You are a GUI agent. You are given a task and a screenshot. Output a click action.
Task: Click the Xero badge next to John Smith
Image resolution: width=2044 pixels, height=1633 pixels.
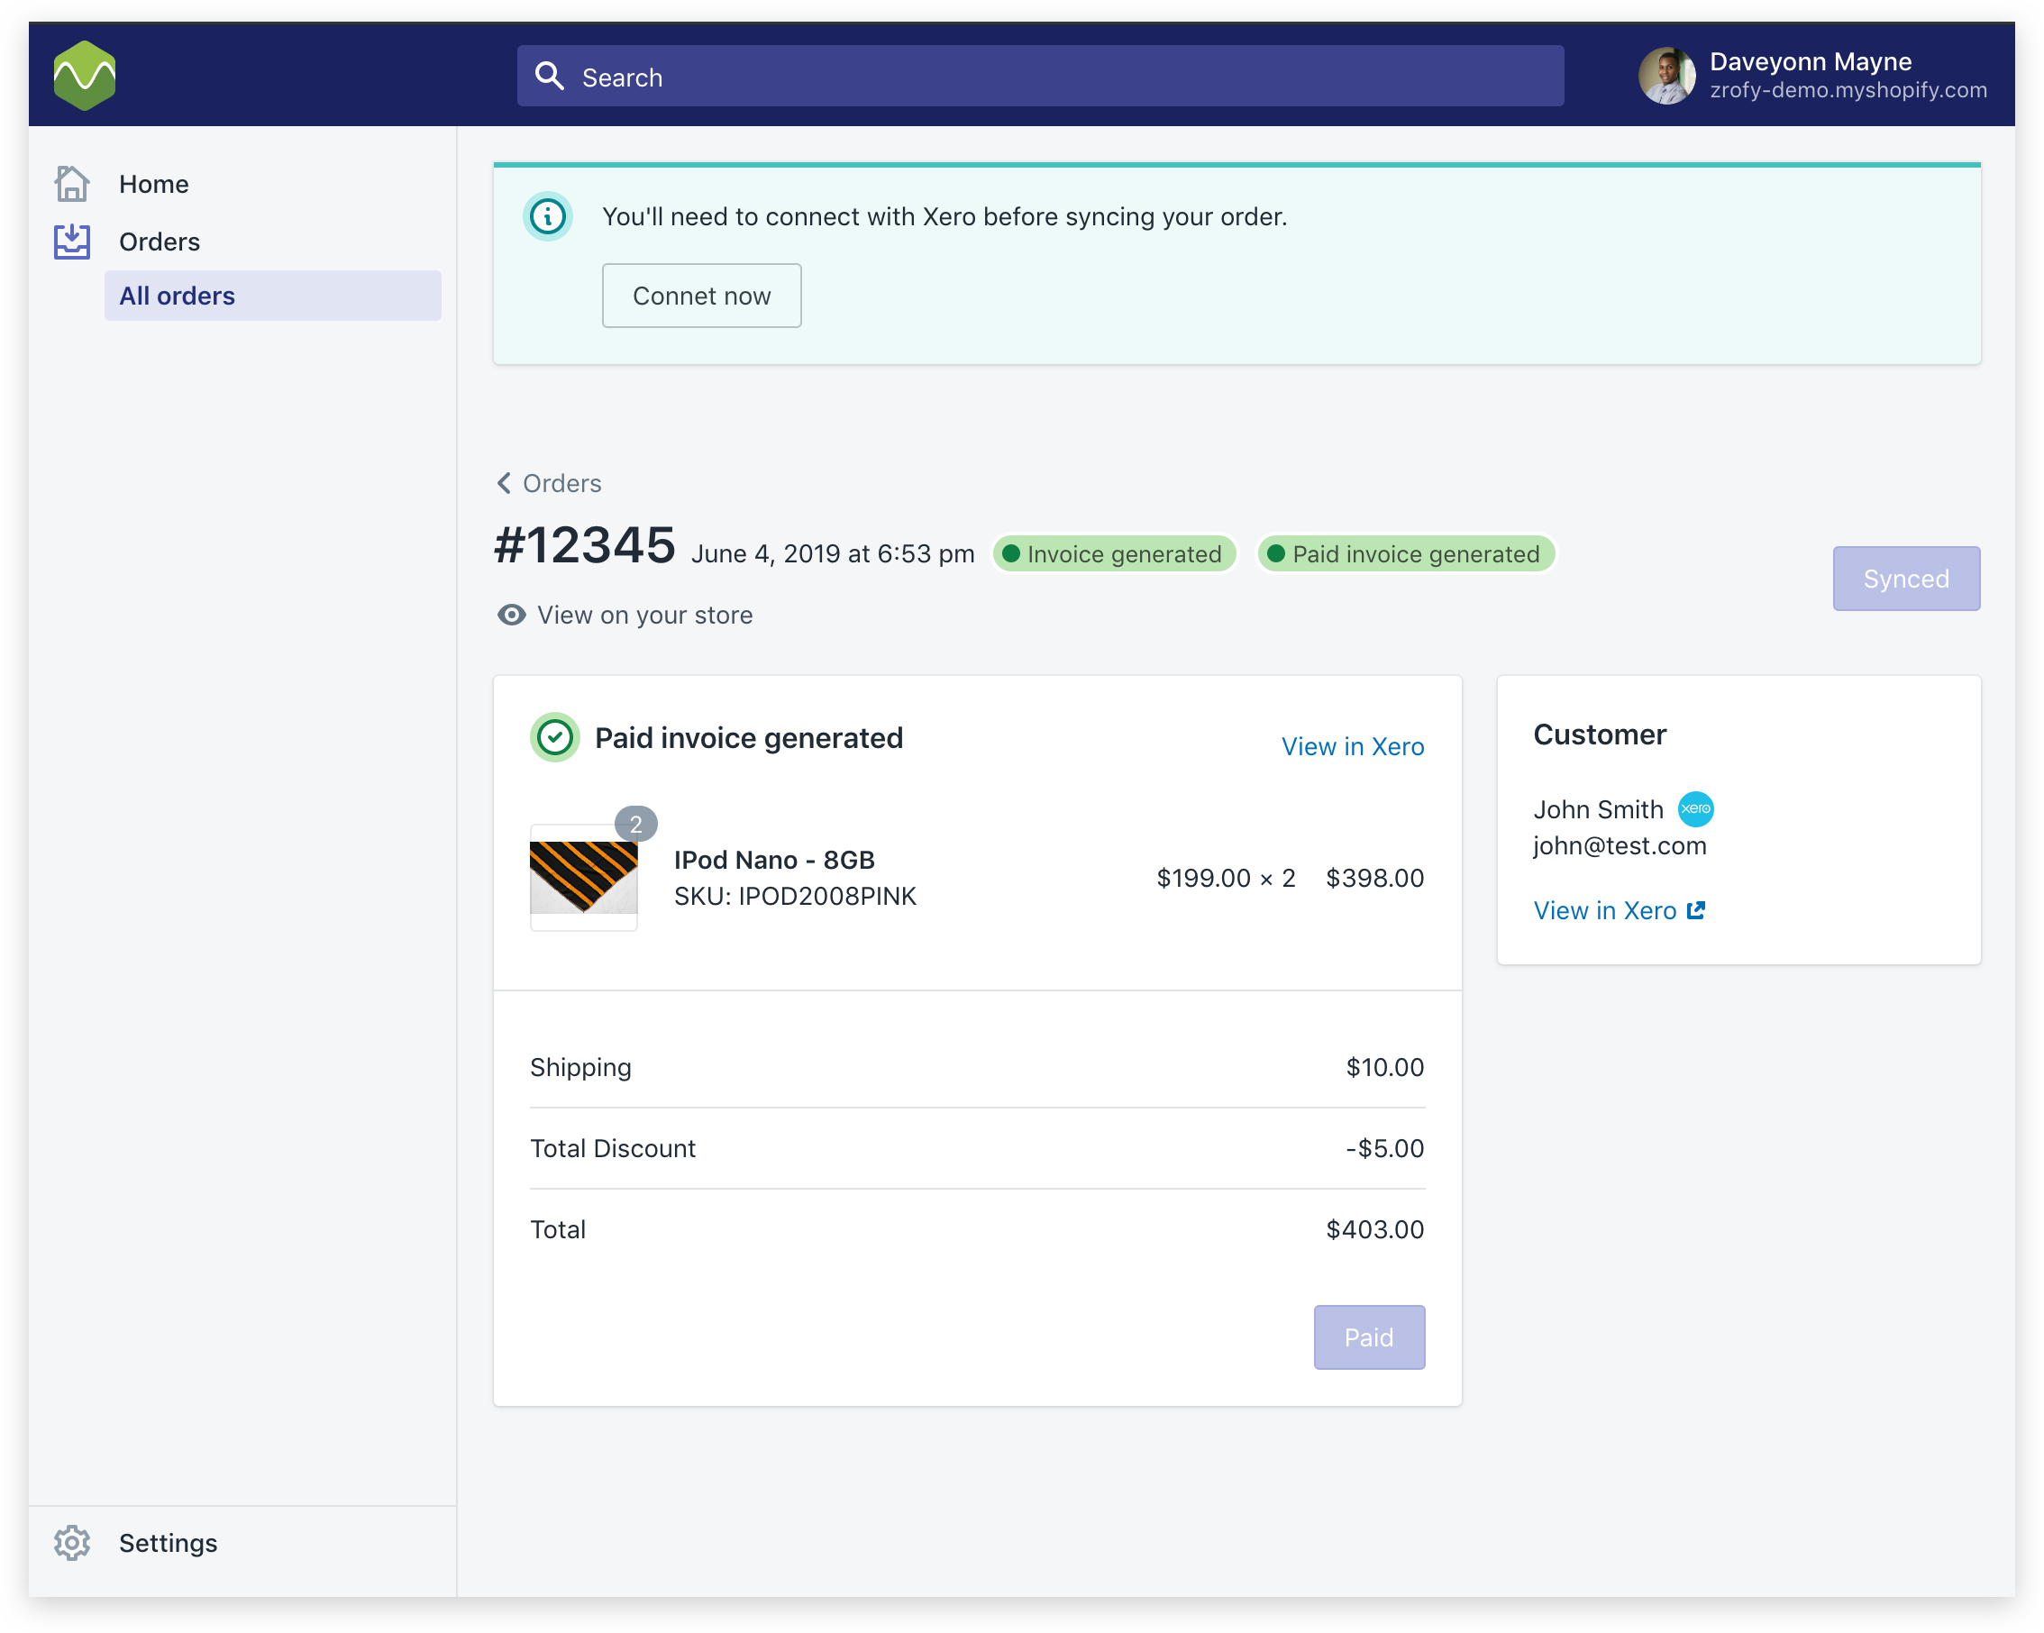coord(1695,808)
